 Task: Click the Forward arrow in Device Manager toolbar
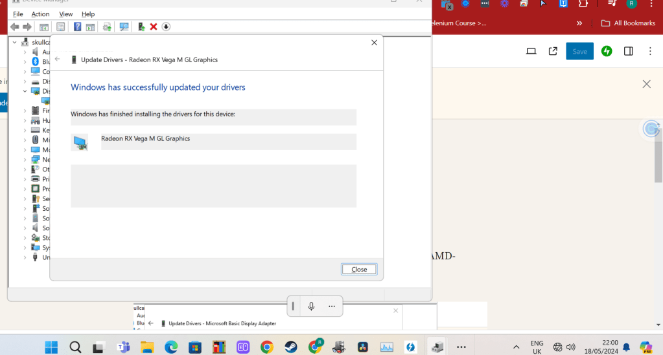[x=27, y=27]
